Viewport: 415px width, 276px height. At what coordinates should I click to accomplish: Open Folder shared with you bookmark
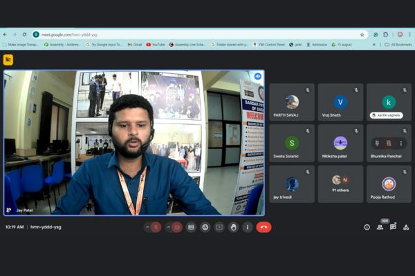tap(230, 45)
